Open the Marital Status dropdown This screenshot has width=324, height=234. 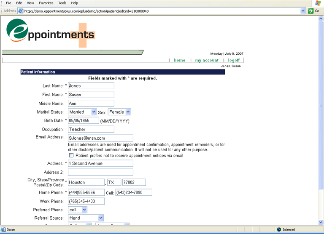tap(94, 112)
